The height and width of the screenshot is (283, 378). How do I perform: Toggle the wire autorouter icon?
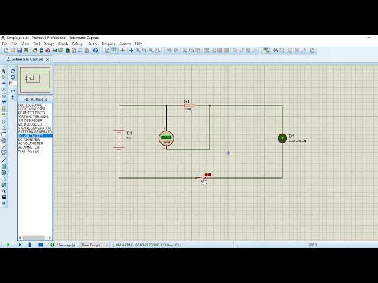pyautogui.click(x=266, y=51)
